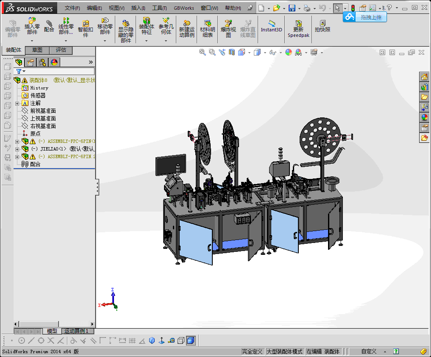The width and height of the screenshot is (431, 357).
Task: Click Previous View icon
Action: point(222,52)
